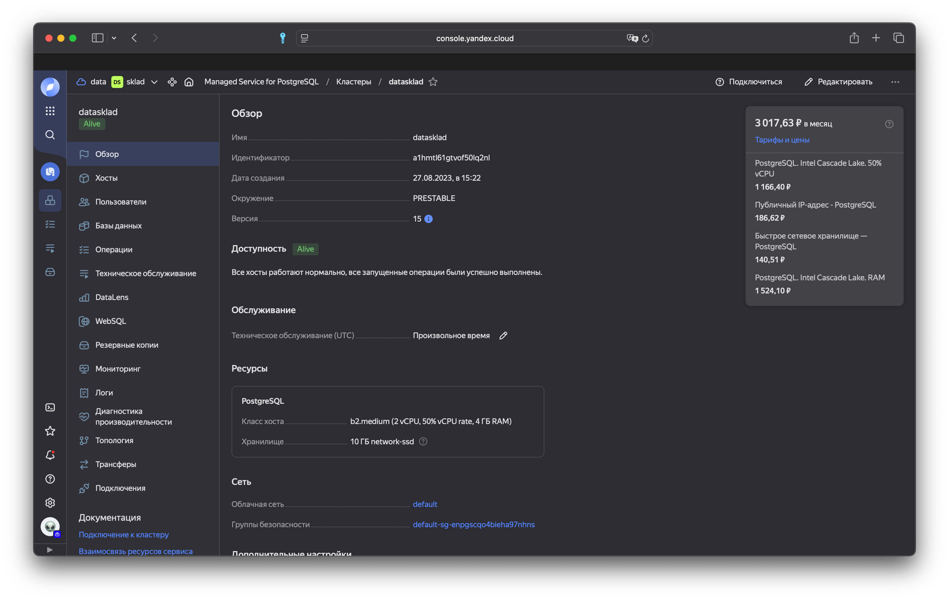Reload the console page
949x600 pixels.
coord(645,38)
